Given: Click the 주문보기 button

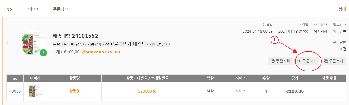Looking at the screenshot, I should (x=307, y=61).
